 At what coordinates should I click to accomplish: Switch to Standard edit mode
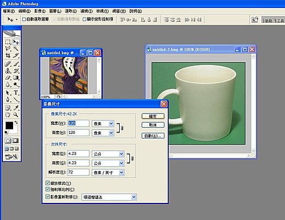coord(8,141)
